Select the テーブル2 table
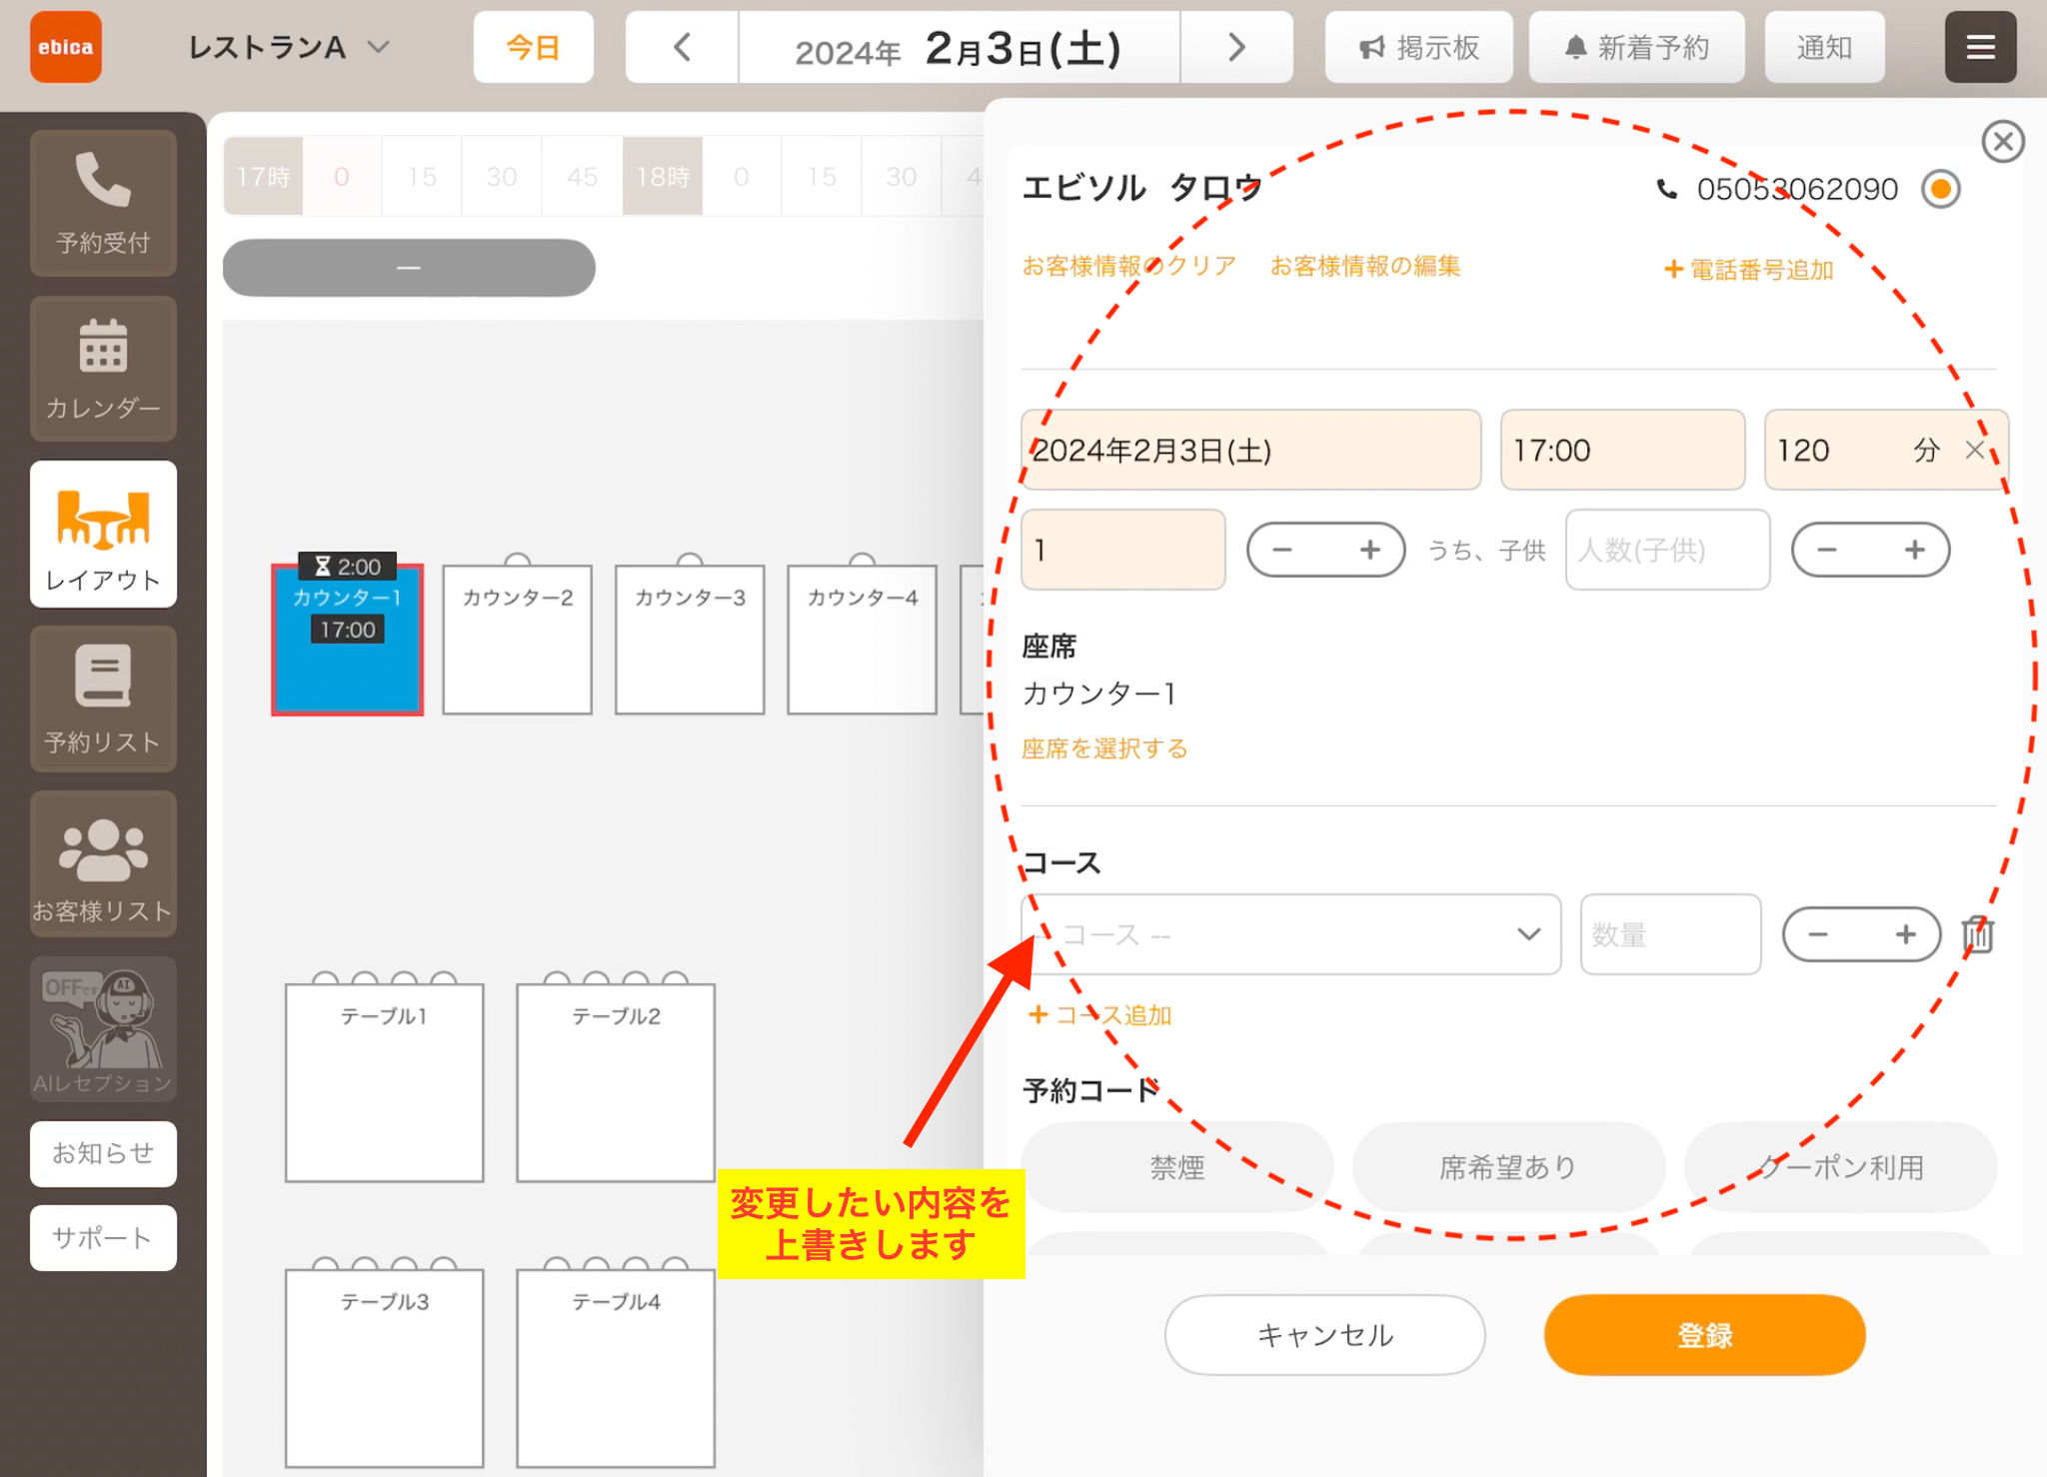2047x1477 pixels. tap(616, 1082)
